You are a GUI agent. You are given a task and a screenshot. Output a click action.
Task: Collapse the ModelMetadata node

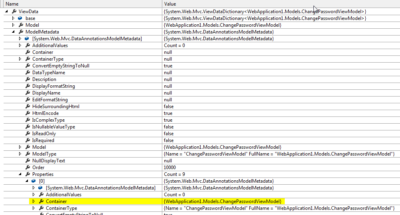click(13, 32)
